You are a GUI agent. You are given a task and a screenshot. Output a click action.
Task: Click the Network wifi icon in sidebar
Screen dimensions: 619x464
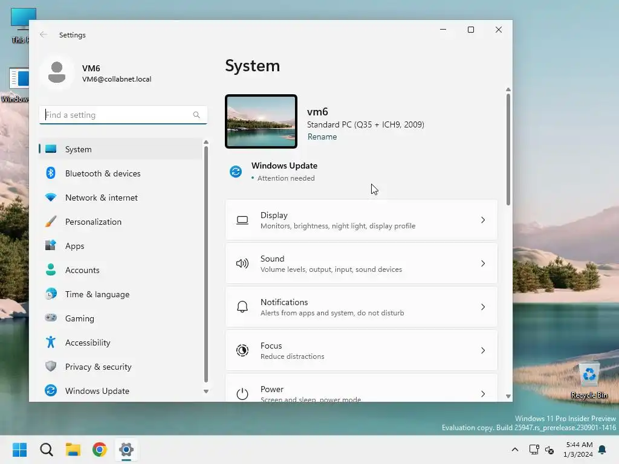point(51,198)
